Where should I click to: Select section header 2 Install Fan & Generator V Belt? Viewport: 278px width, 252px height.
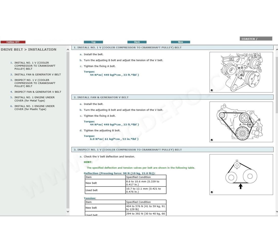pos(173,97)
